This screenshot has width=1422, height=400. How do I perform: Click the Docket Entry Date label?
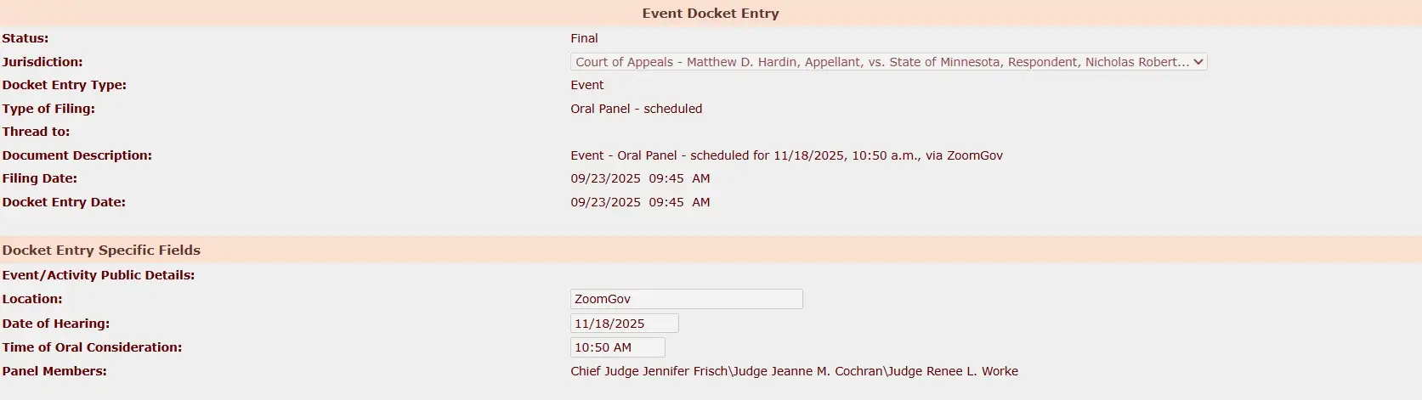64,202
